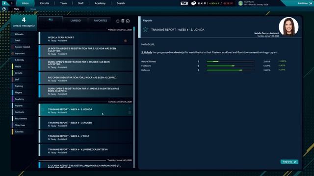Open Training Report Week 4 V. Jimenez Kasintseva
This screenshot has height=176, width=314.
(x=86, y=150)
